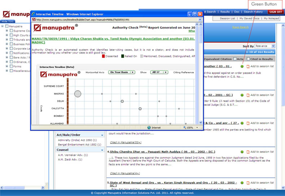
Task: Open the popup address bar dropdown arrow
Action: (200, 19)
